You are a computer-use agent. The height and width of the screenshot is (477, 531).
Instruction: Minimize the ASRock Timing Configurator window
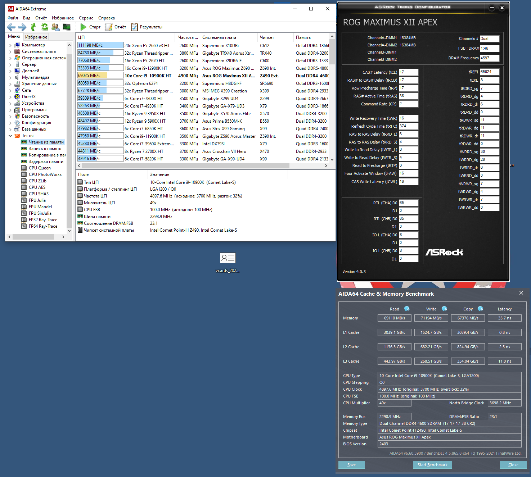pos(492,8)
